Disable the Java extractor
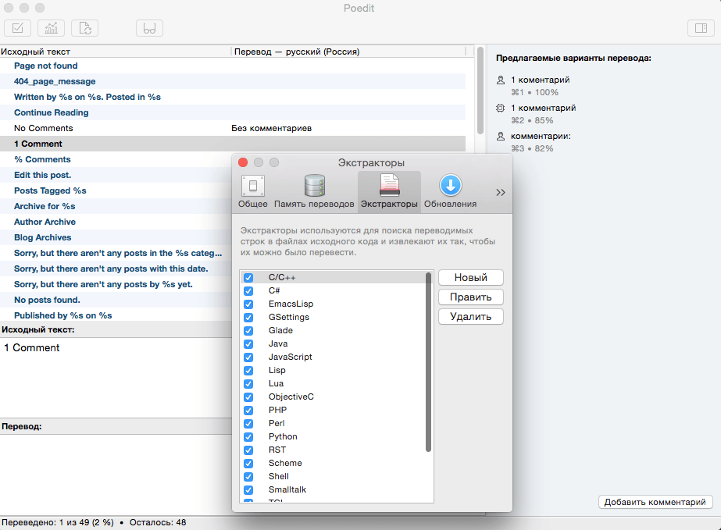 click(248, 344)
